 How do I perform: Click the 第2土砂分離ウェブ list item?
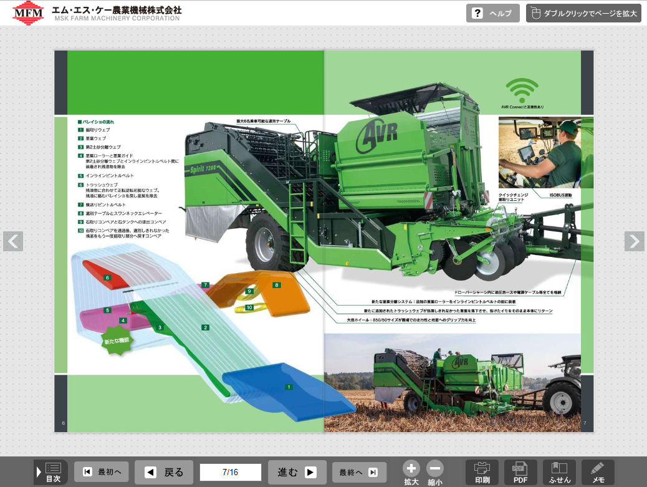click(x=103, y=147)
